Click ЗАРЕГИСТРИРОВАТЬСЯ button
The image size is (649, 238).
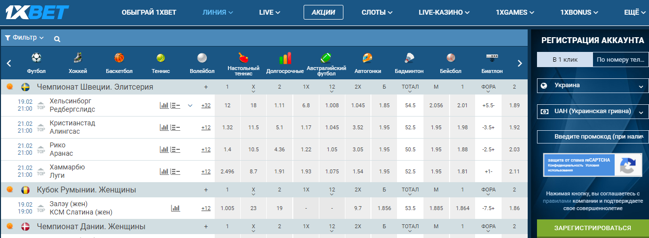pyautogui.click(x=593, y=228)
